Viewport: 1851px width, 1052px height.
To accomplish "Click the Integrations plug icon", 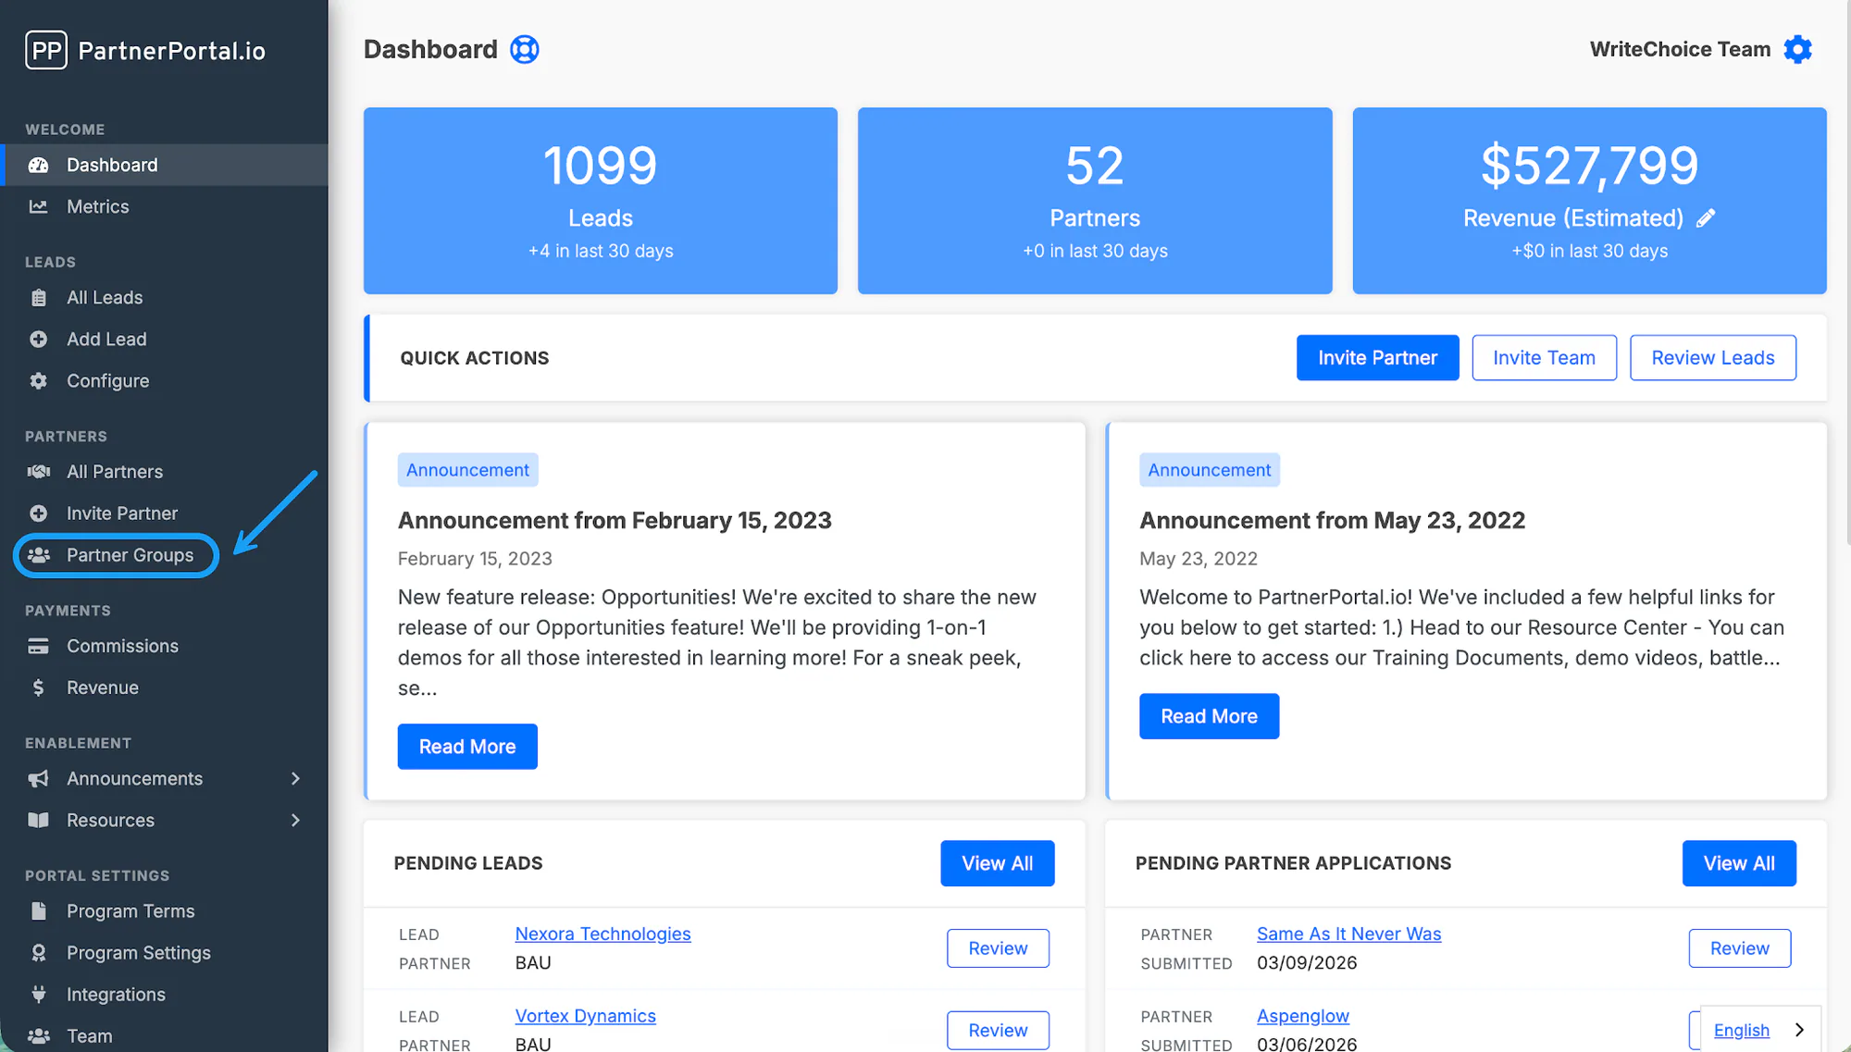I will (x=38, y=995).
